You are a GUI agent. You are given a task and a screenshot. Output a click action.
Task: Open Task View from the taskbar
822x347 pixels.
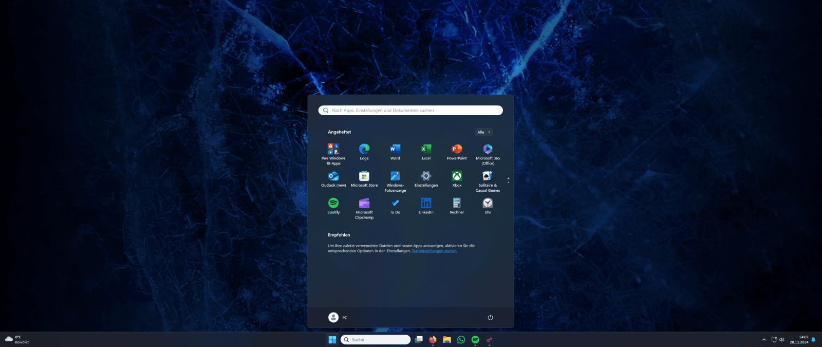pyautogui.click(x=419, y=340)
